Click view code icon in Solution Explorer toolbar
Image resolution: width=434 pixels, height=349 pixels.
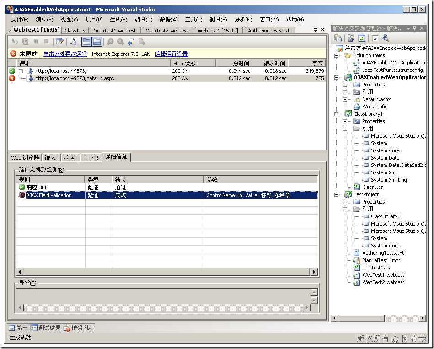pos(375,38)
